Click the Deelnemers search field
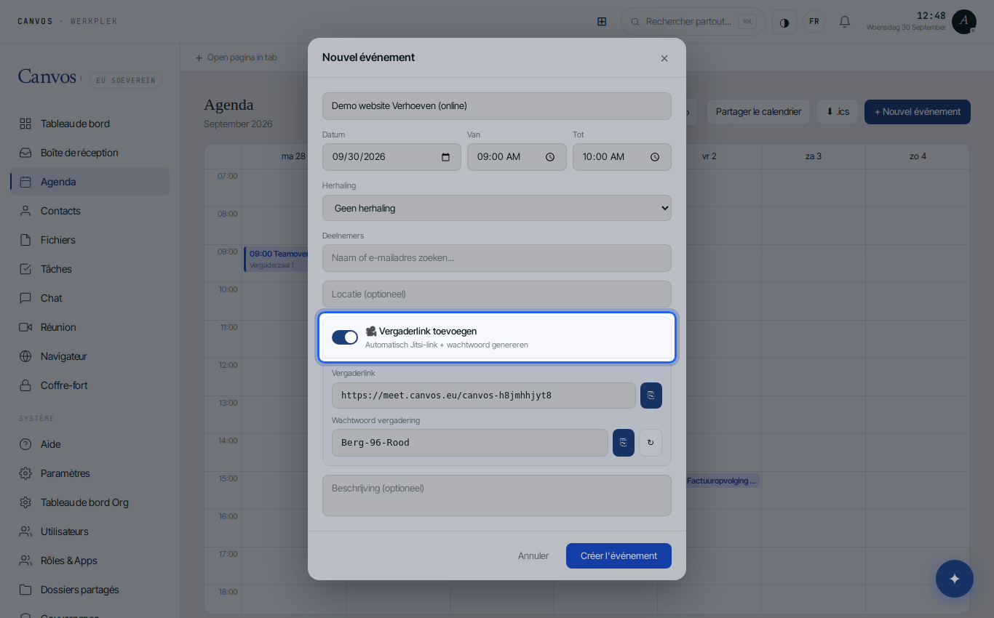Screen dimensions: 994x618 (x=497, y=258)
